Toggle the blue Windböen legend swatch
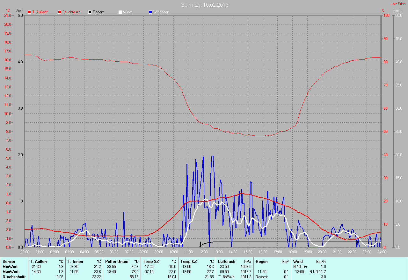The height and width of the screenshot is (280, 408). point(150,12)
